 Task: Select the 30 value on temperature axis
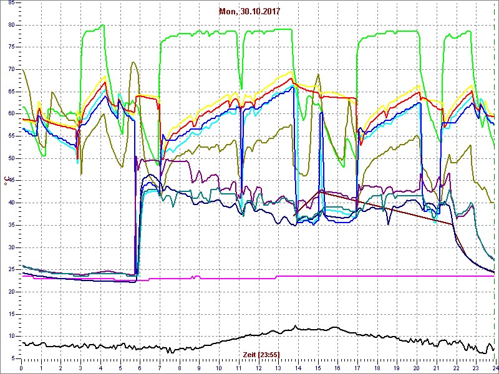(12, 247)
